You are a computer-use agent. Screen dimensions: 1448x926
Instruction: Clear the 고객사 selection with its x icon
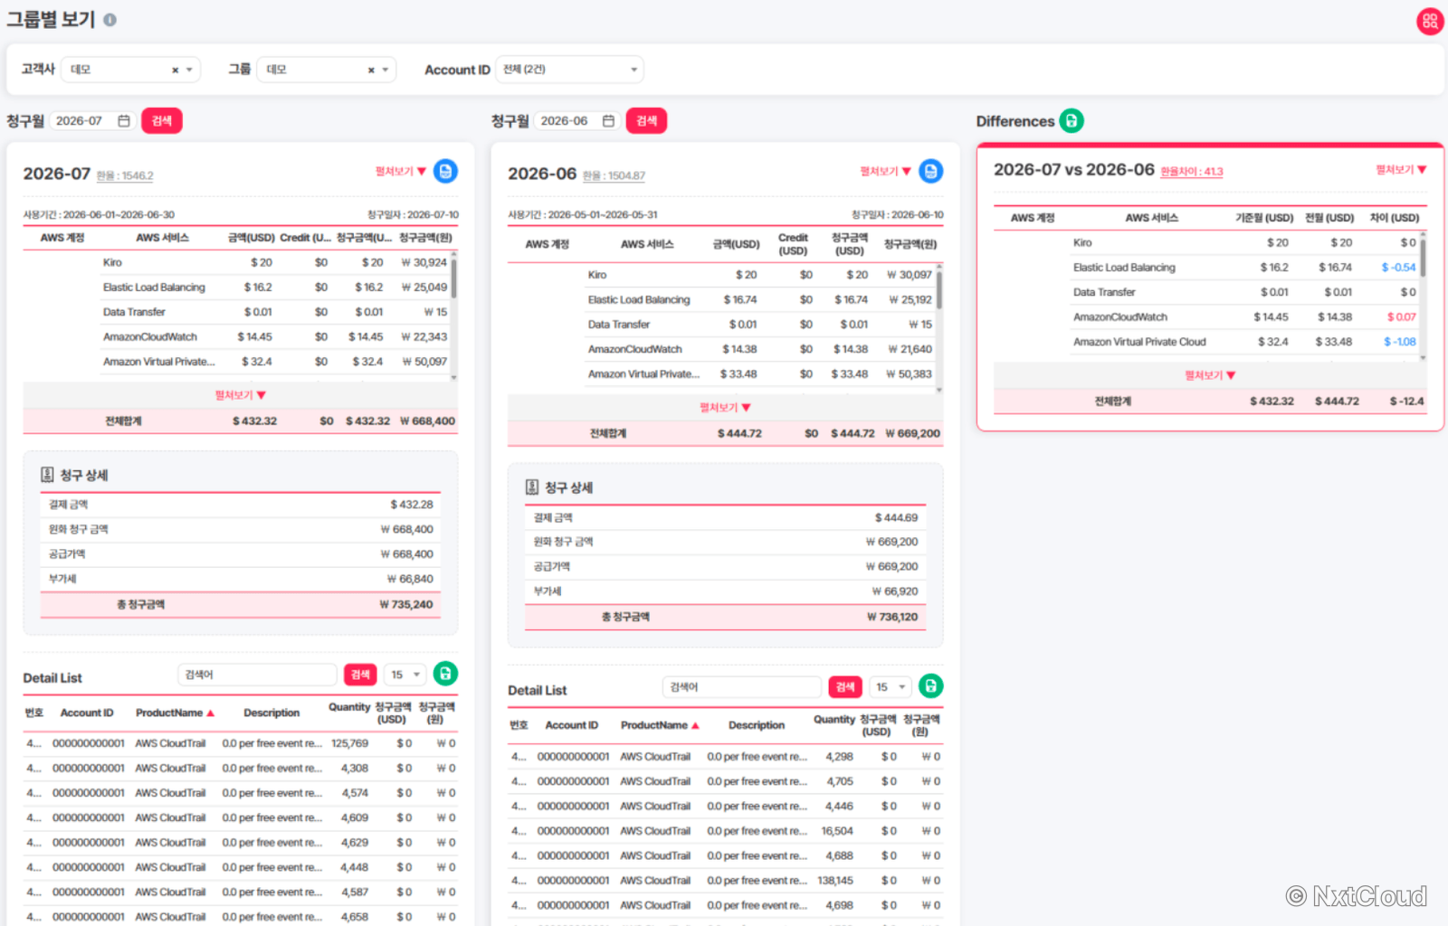[x=175, y=70]
